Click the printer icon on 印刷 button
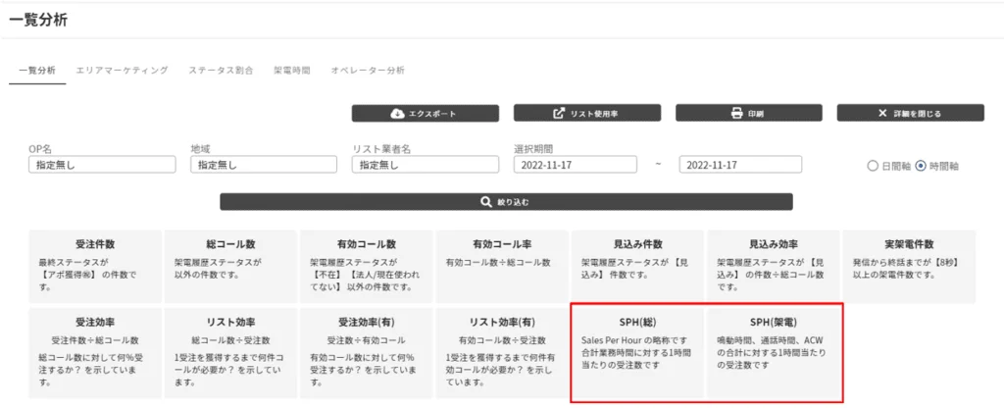Image resolution: width=1004 pixels, height=408 pixels. tap(736, 114)
